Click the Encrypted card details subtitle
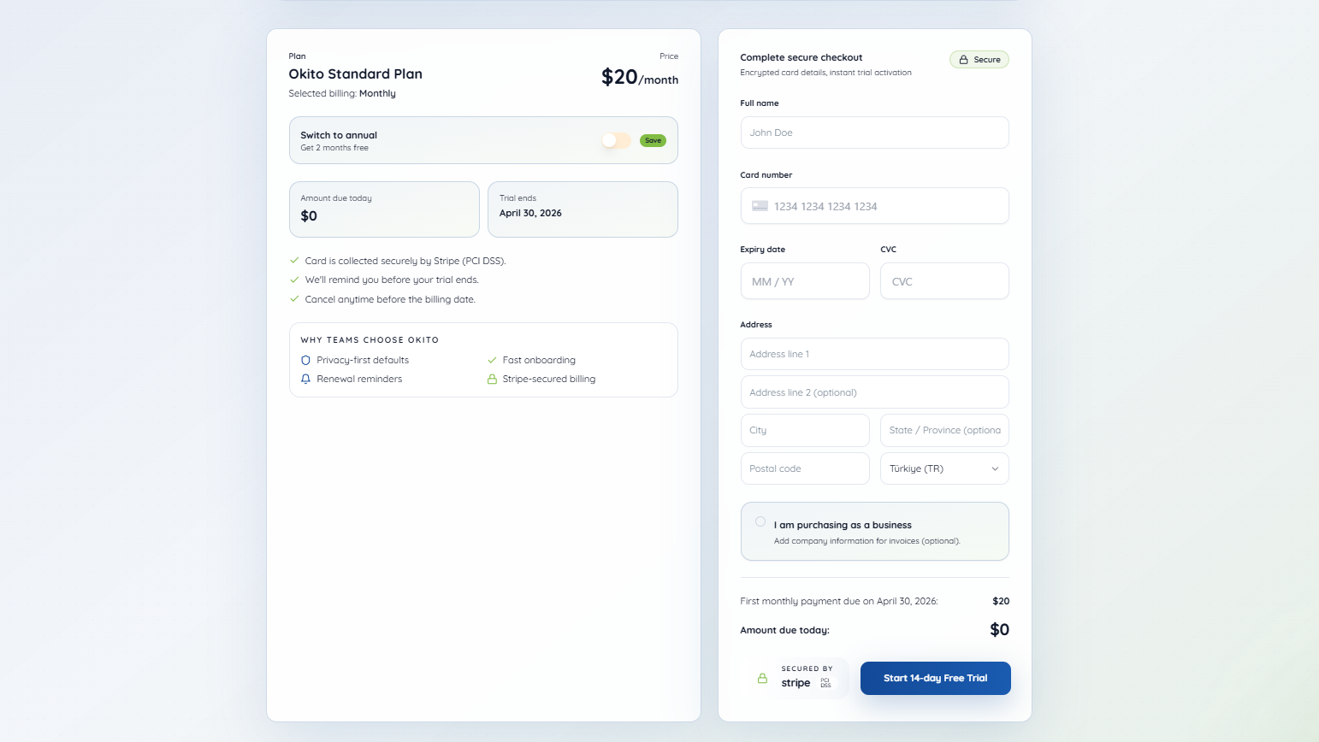The height and width of the screenshot is (742, 1319). tap(825, 73)
